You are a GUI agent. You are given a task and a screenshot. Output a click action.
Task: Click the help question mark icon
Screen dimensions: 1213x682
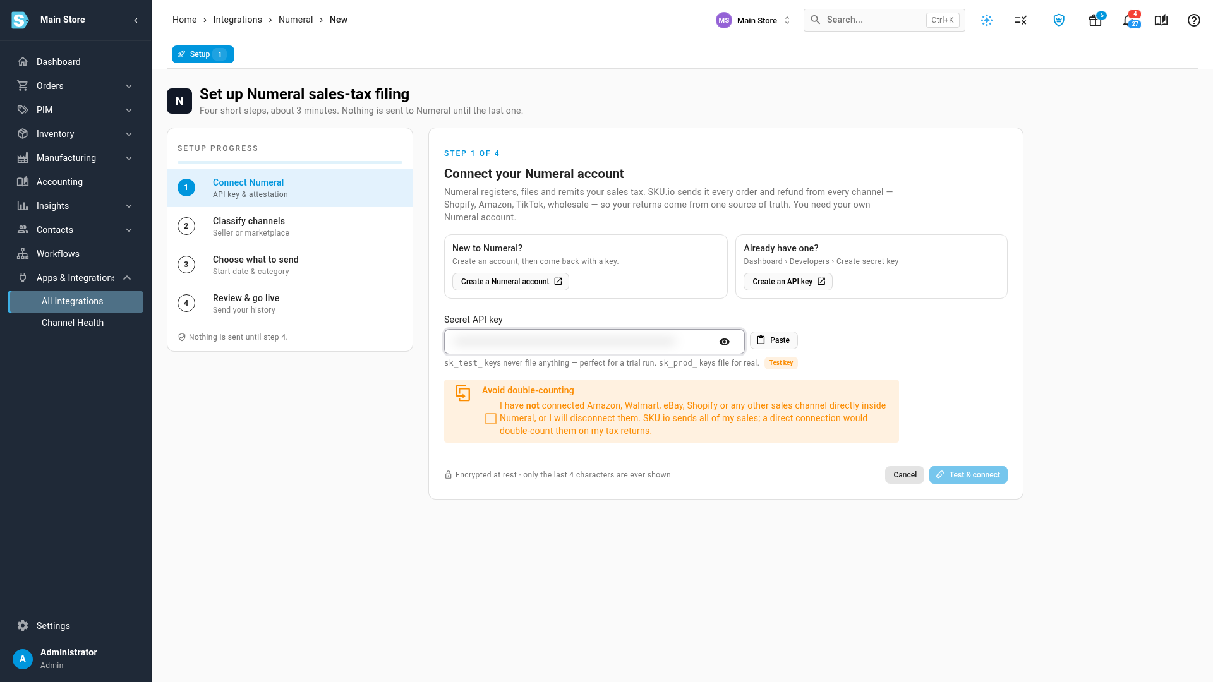point(1194,20)
